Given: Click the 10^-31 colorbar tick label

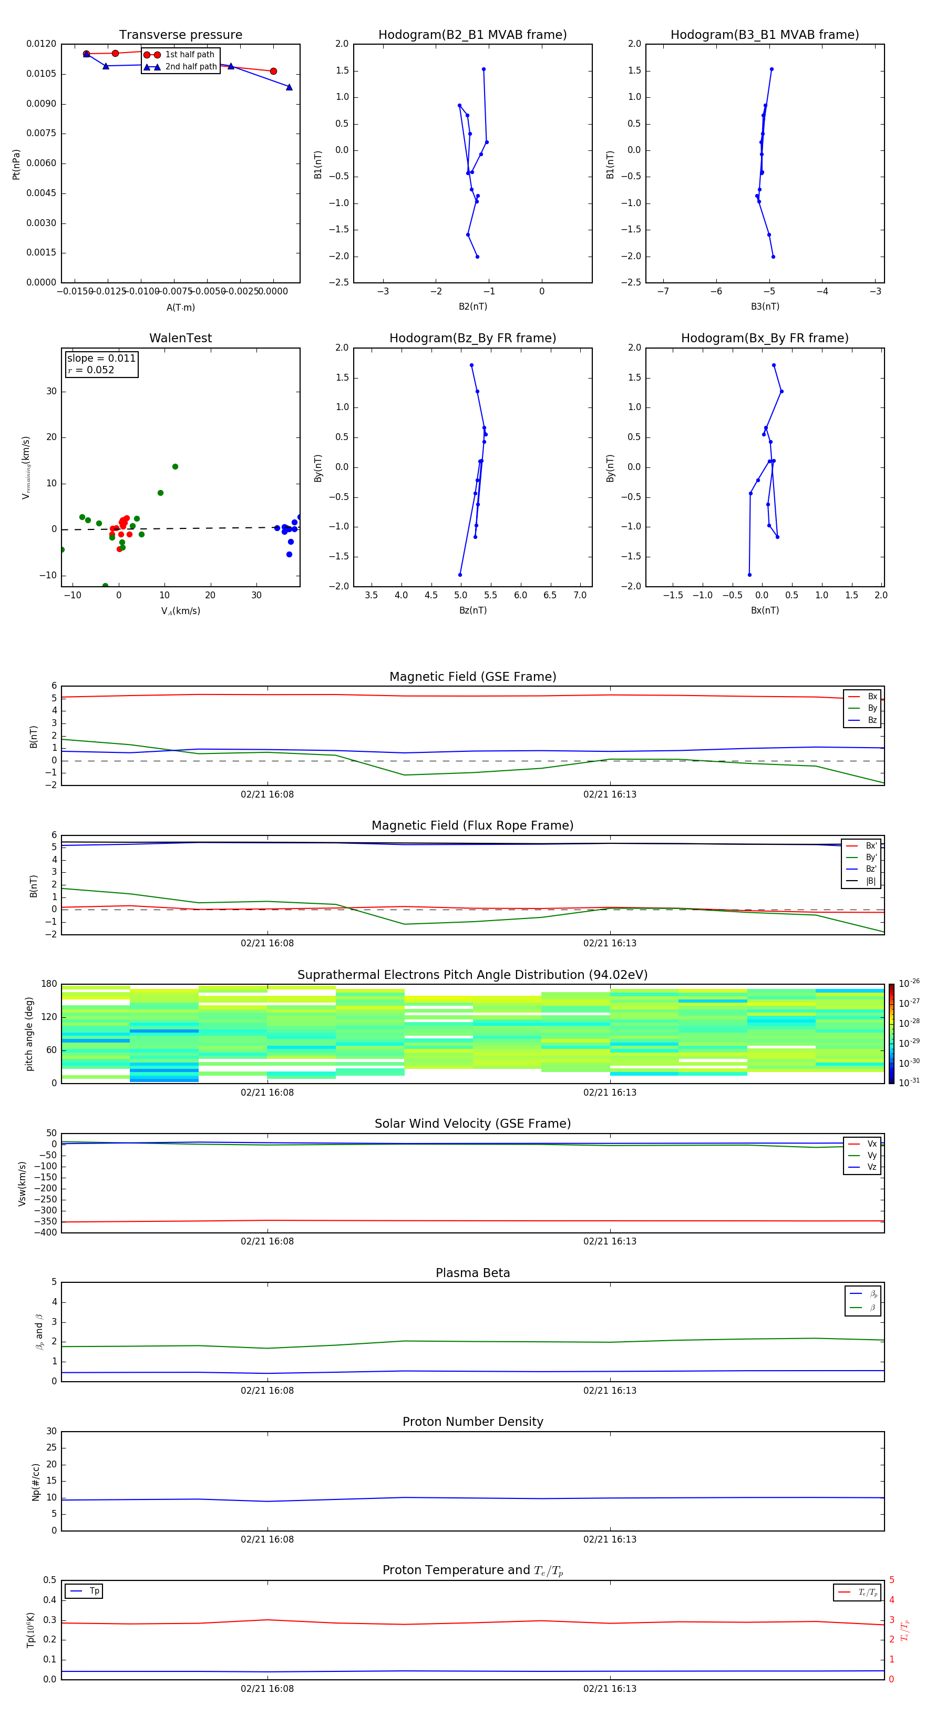Looking at the screenshot, I should click(x=909, y=1083).
